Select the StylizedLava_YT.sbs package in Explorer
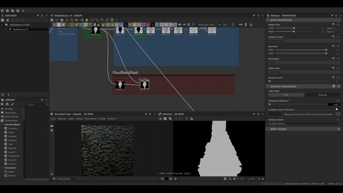The height and width of the screenshot is (193, 343). [20, 25]
